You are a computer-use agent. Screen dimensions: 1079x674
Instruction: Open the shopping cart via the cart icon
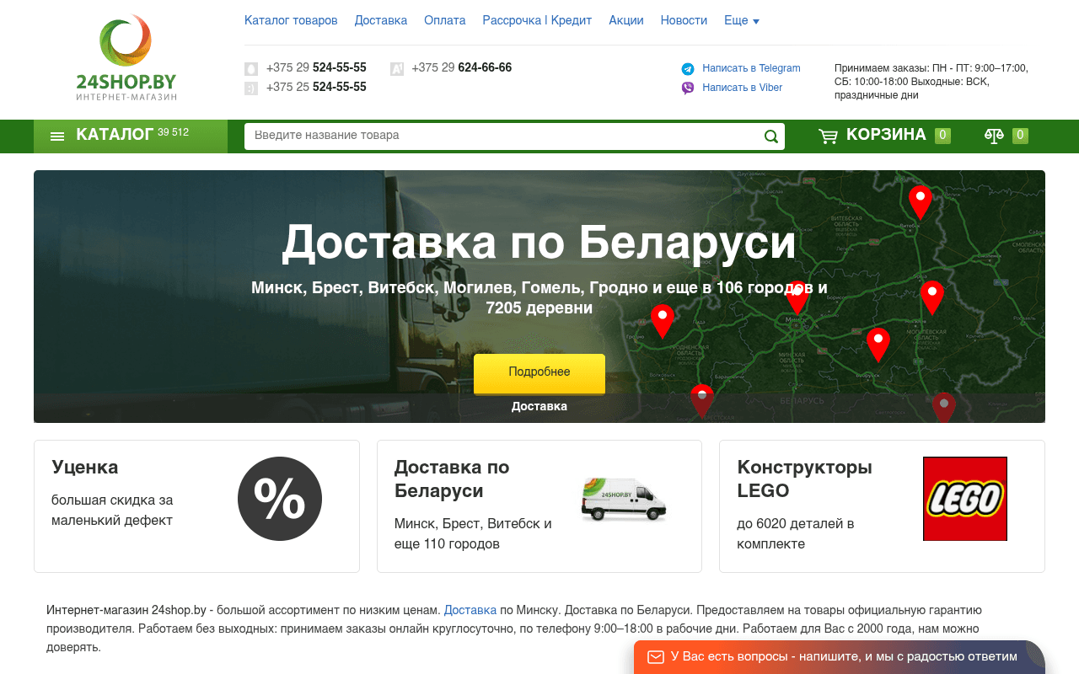(829, 135)
